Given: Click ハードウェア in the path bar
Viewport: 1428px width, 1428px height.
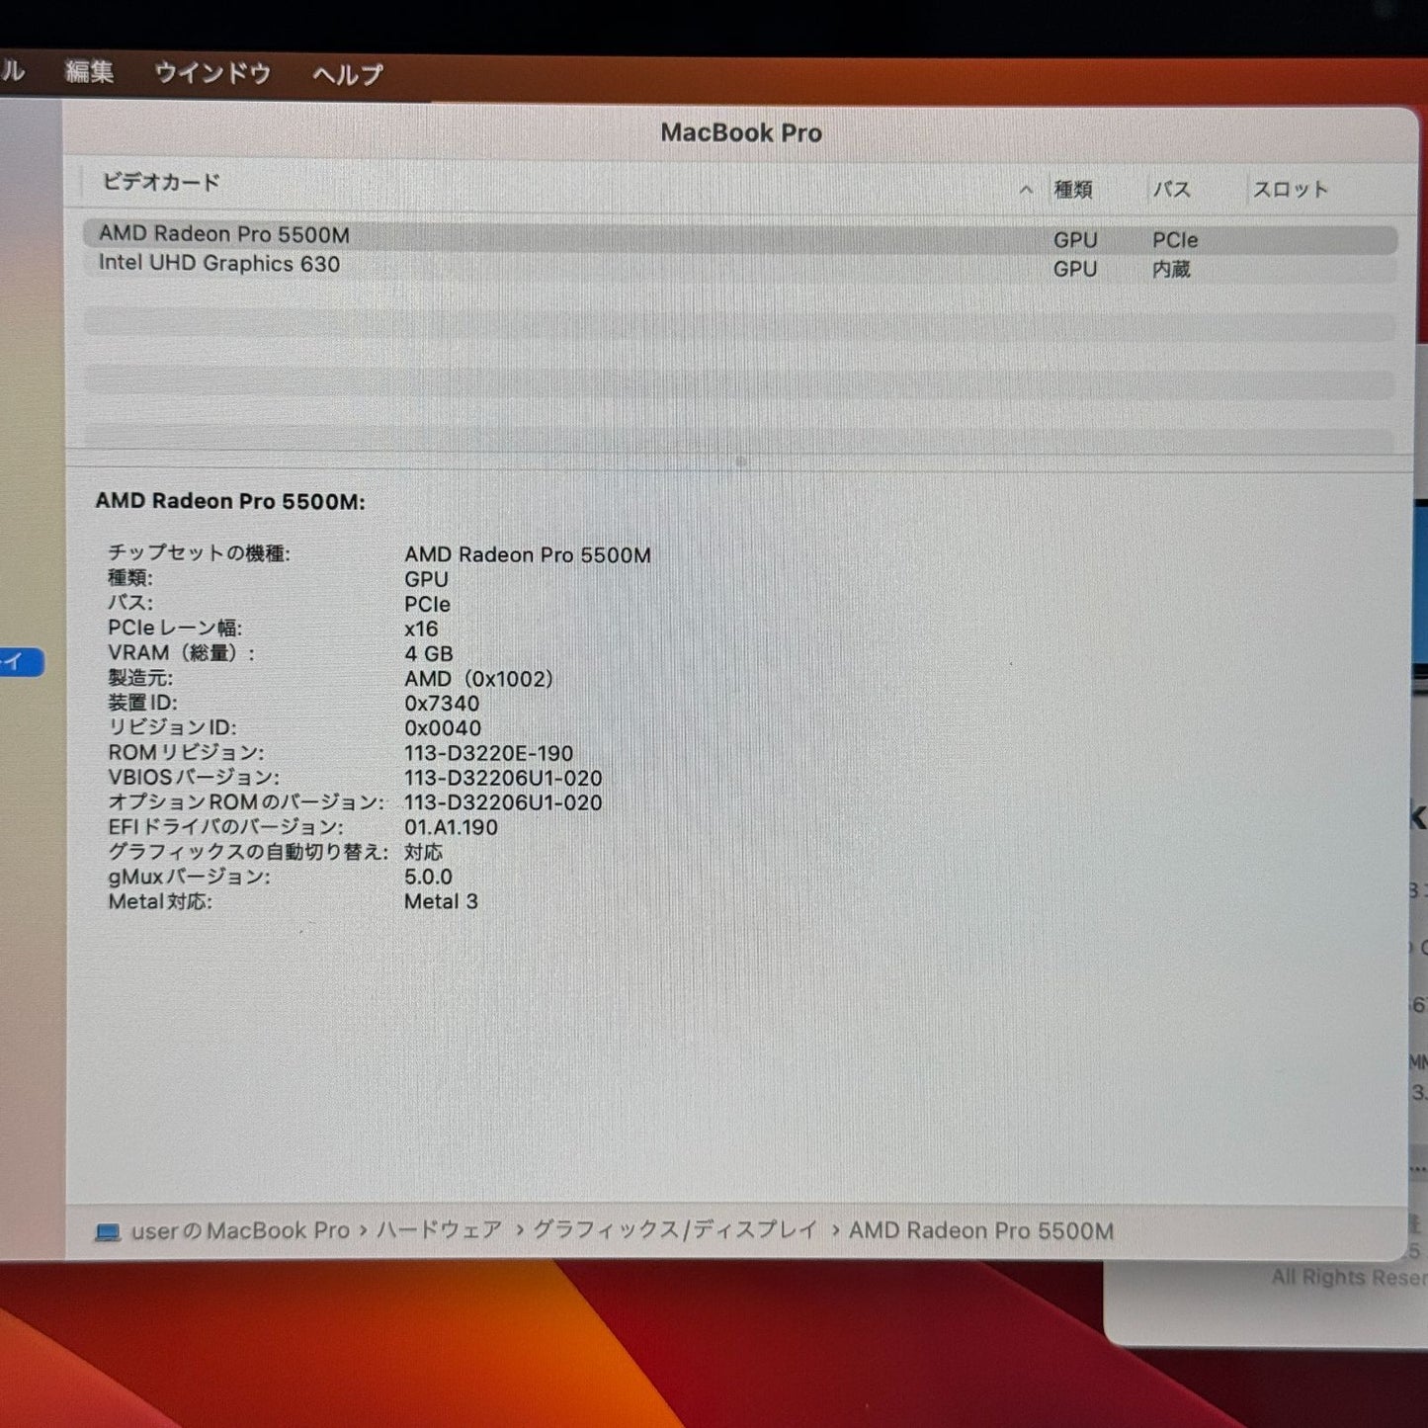Looking at the screenshot, I should pyautogui.click(x=440, y=1230).
